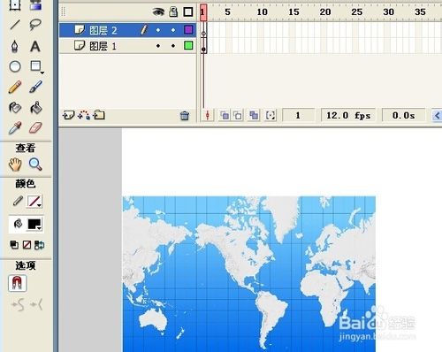Select the Ink Bottle tool
This screenshot has height=352, width=442.
(x=15, y=108)
